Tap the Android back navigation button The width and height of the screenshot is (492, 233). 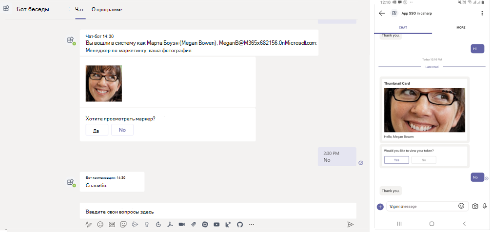click(464, 224)
